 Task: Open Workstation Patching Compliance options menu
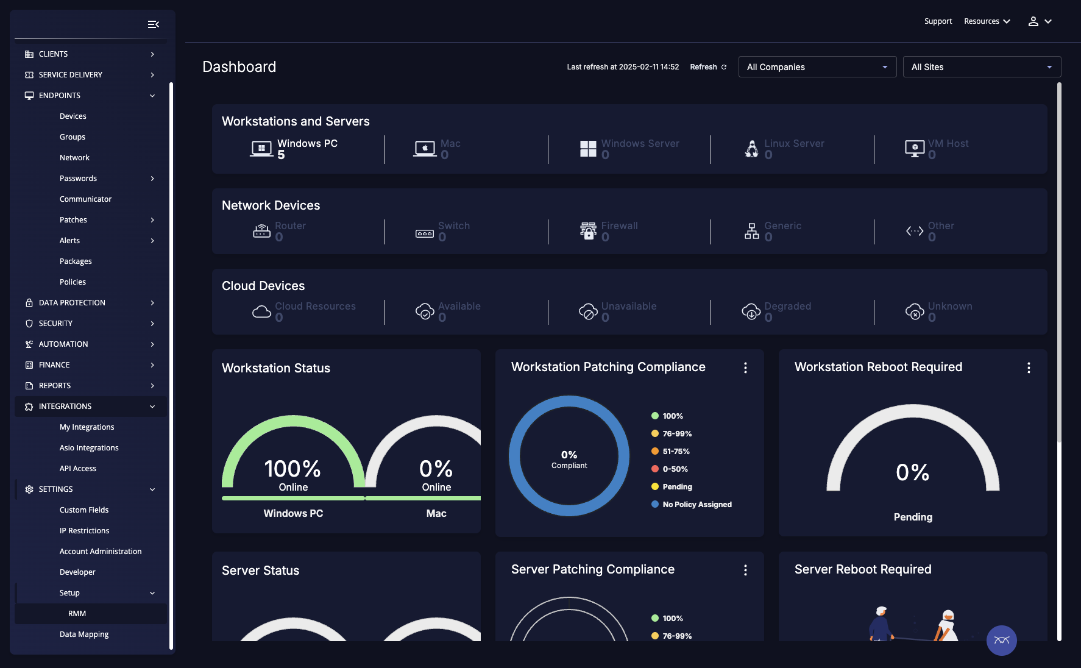[x=745, y=368]
